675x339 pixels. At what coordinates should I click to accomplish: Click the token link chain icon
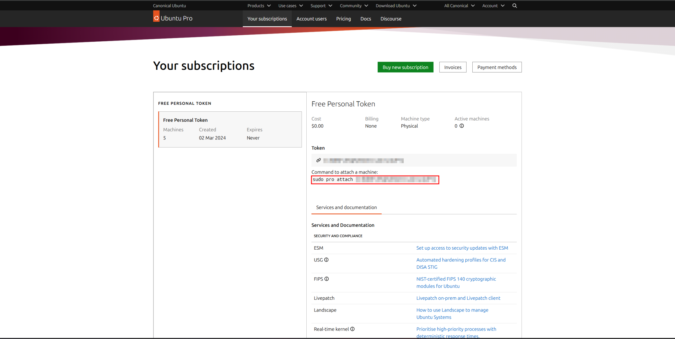pyautogui.click(x=318, y=160)
